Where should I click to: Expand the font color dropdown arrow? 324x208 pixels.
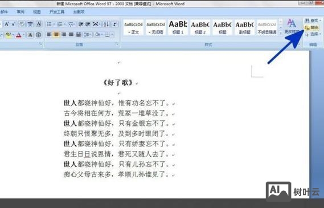23,35
